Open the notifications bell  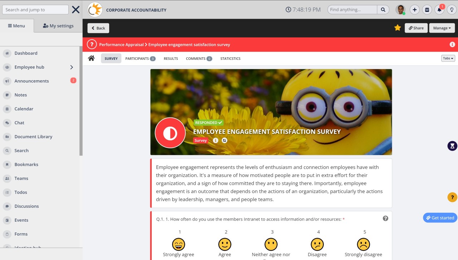(x=439, y=10)
